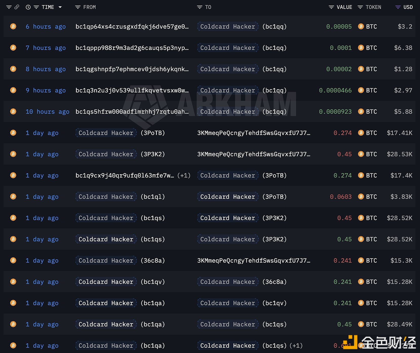Open the FROM column filter icon

(78, 7)
